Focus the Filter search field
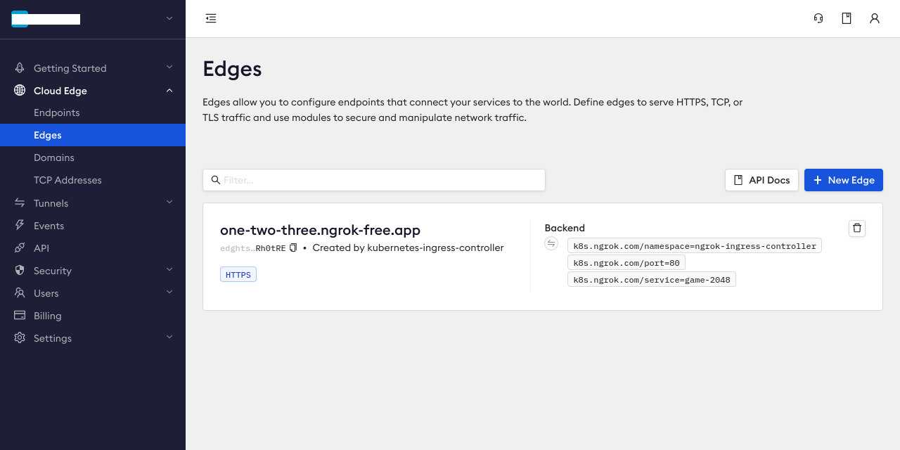The image size is (900, 450). tap(374, 180)
